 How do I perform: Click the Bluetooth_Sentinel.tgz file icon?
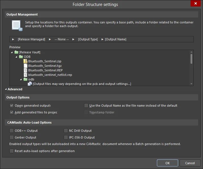click(x=25, y=66)
